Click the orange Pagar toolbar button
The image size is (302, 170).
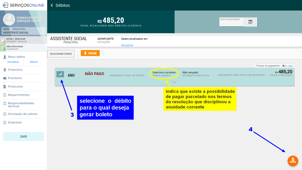tap(90, 53)
